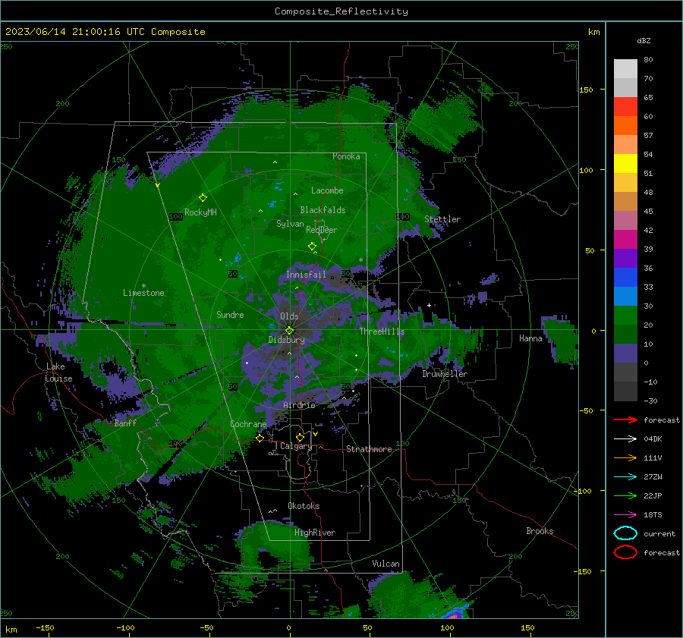This screenshot has height=638, width=683.
Task: Select the Blackfalds label
Action: tap(323, 210)
